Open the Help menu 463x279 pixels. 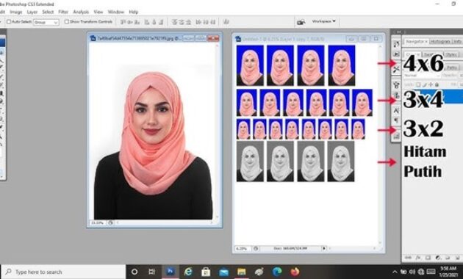tap(134, 12)
